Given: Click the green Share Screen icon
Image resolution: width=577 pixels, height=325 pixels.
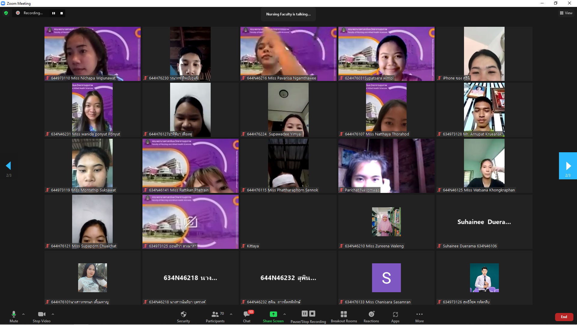Looking at the screenshot, I should pyautogui.click(x=273, y=314).
